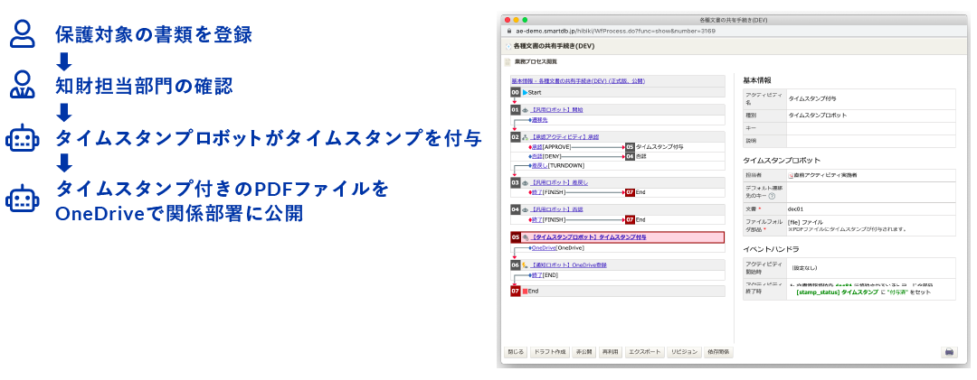Open the 【通知ロボット】OneDrive登録 activity link
Image resolution: width=977 pixels, height=380 pixels.
[568, 264]
